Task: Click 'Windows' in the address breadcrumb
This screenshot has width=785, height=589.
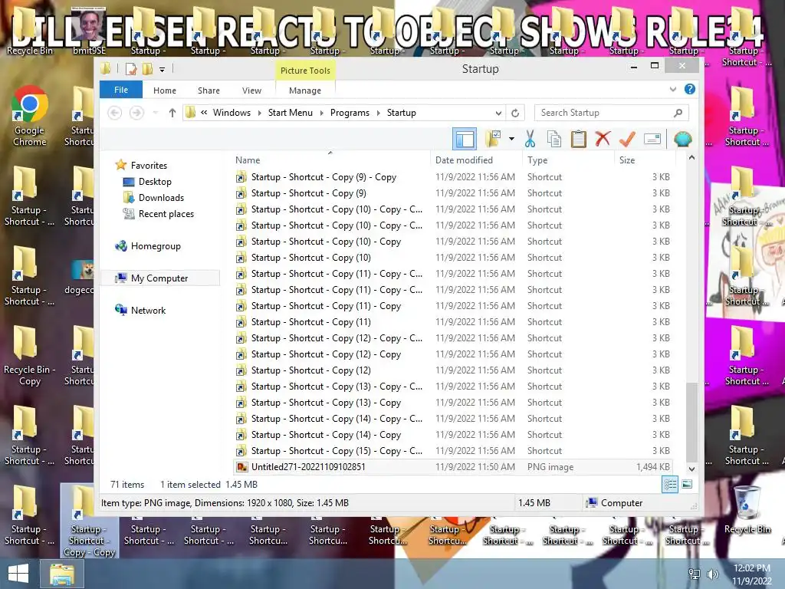Action: pos(232,113)
